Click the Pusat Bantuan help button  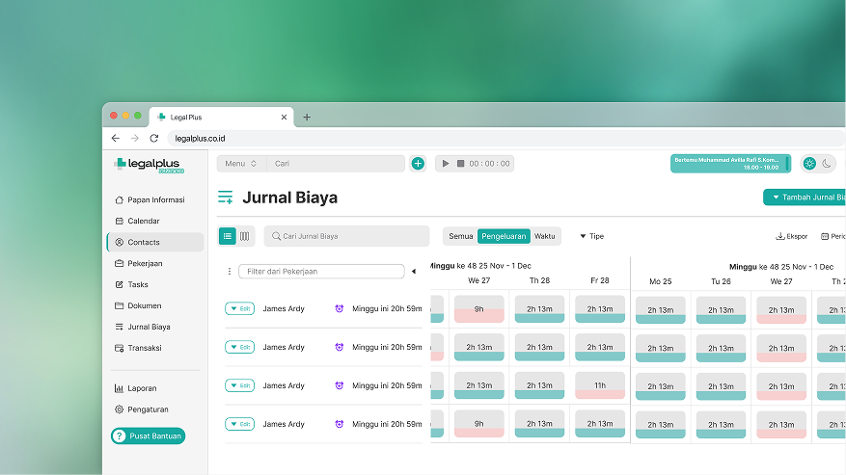(149, 436)
